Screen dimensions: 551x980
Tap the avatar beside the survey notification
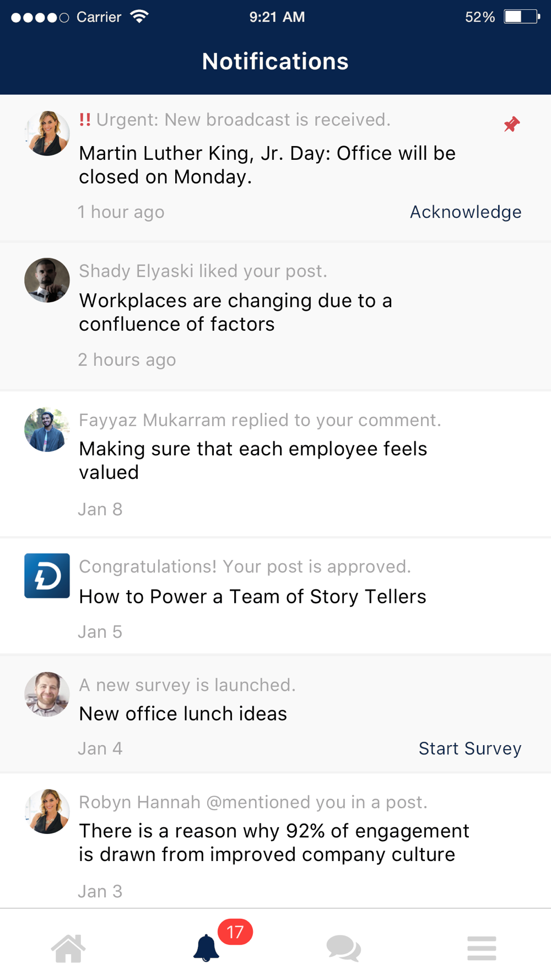tap(47, 694)
